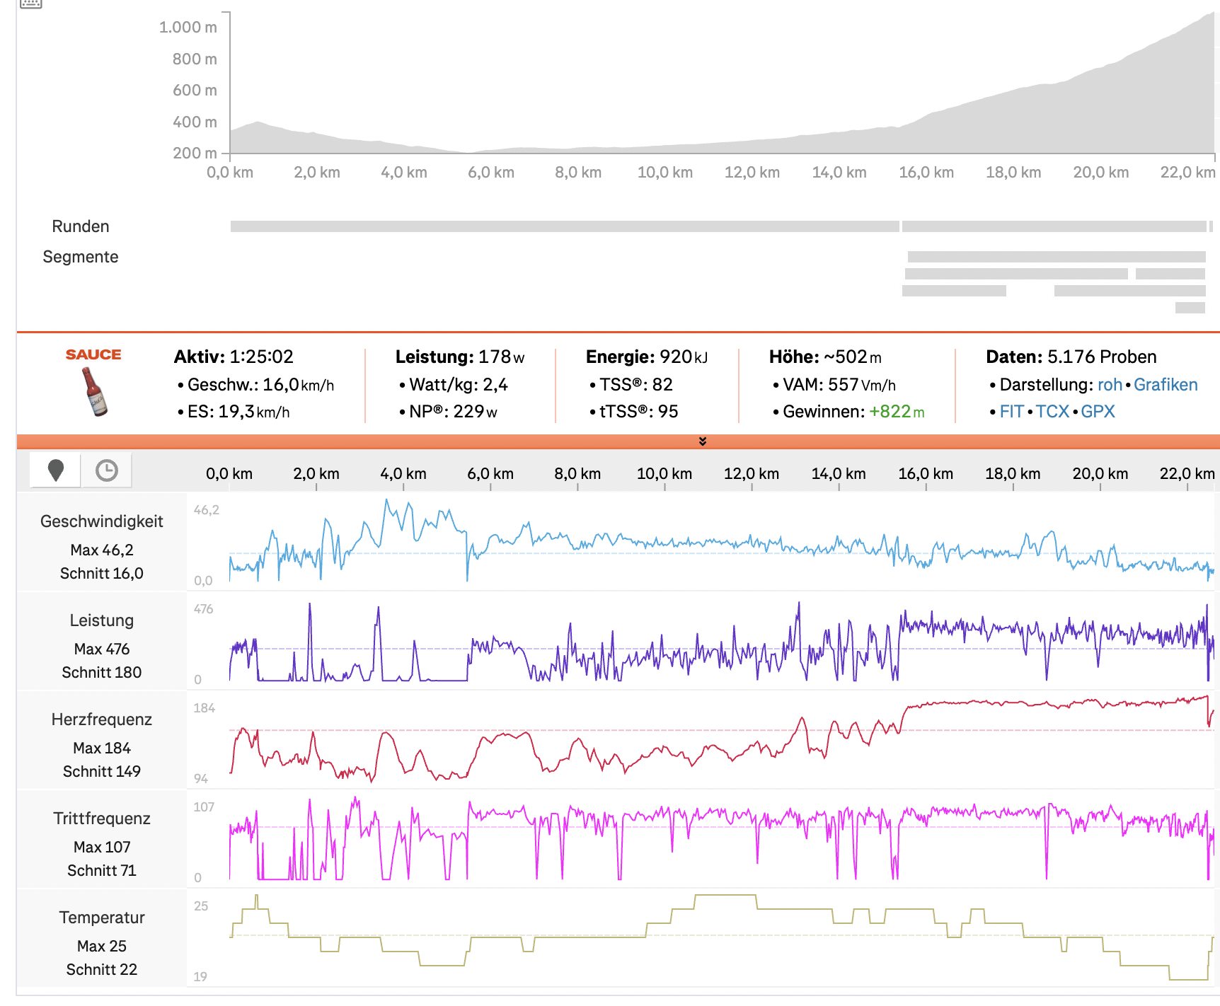
Task: Click the Aktiv 1:25:02 stat
Action: [x=234, y=357]
